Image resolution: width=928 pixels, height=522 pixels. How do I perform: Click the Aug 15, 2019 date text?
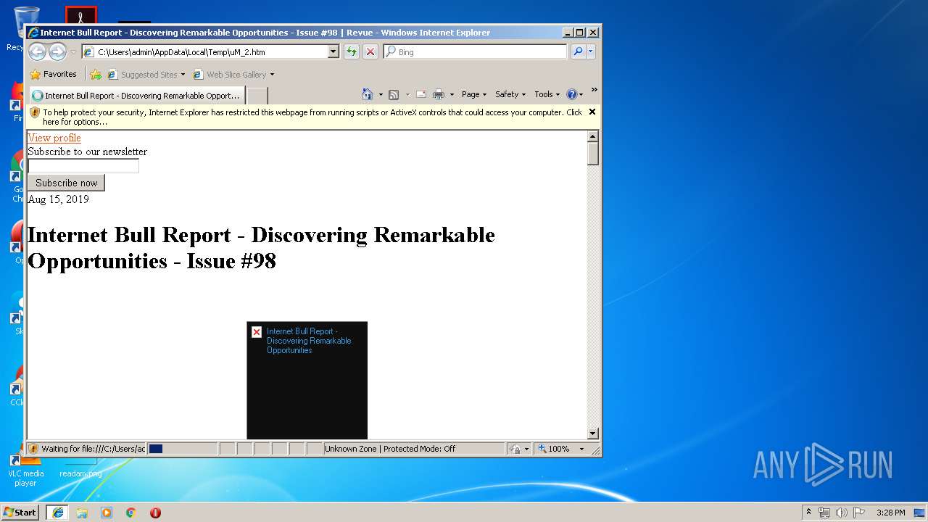click(58, 199)
